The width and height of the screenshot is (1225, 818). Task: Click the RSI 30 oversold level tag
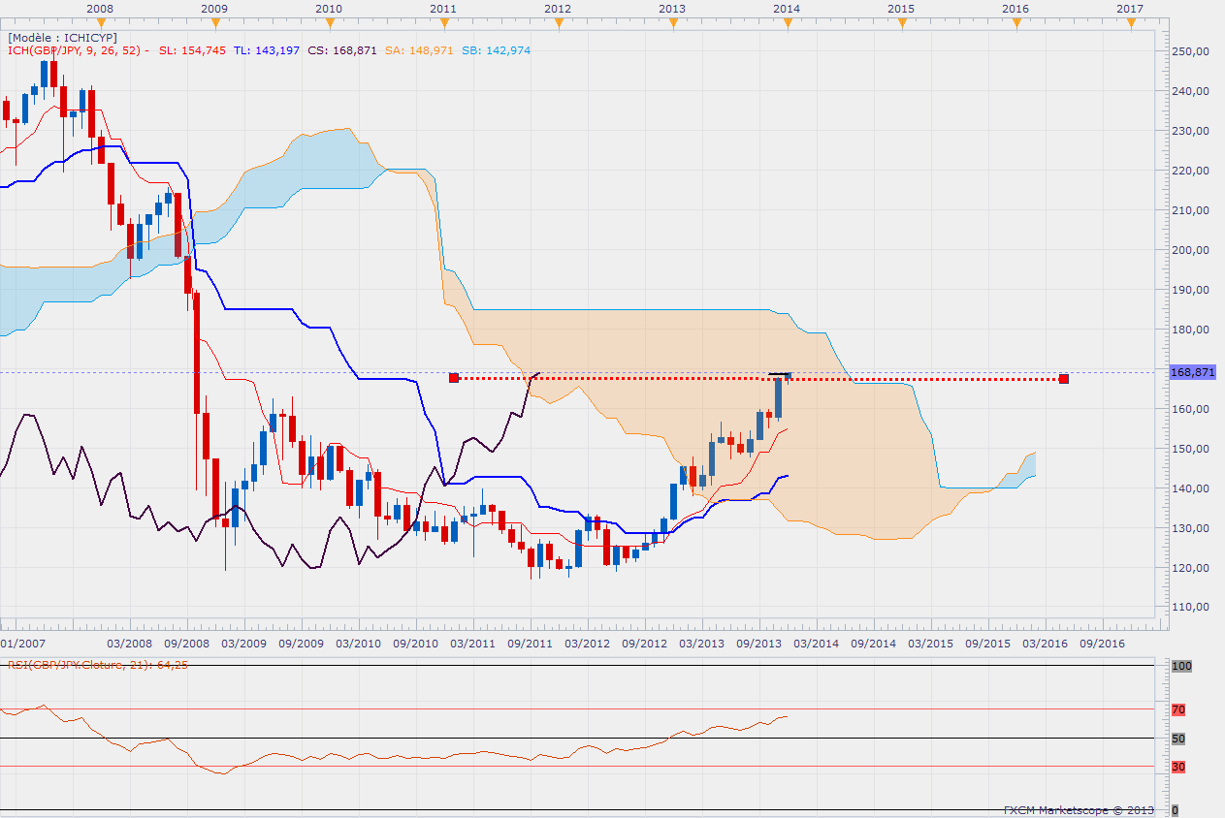(1178, 767)
